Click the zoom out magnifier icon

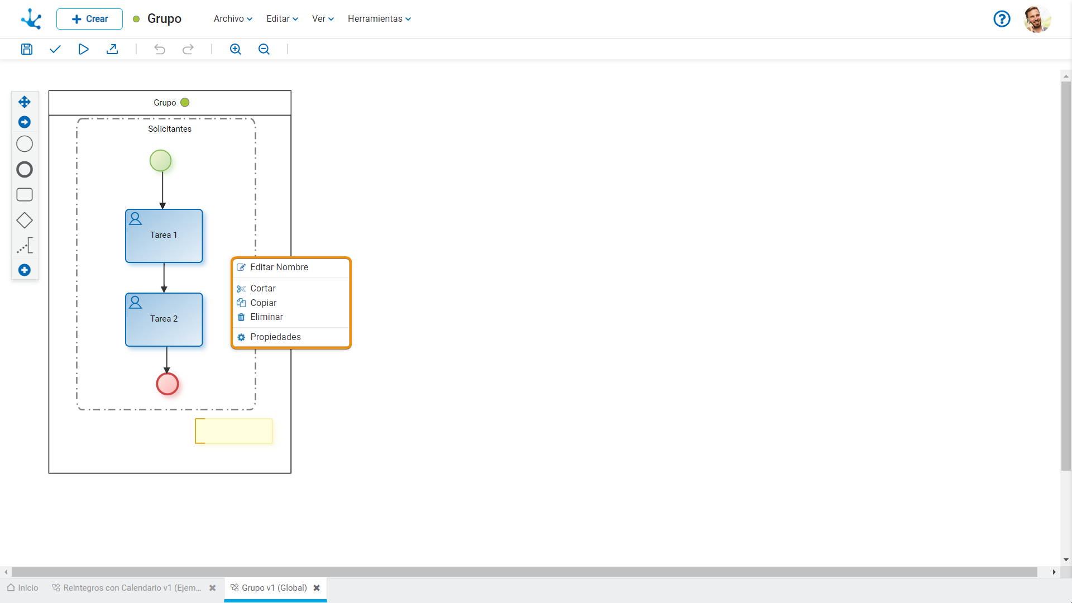[x=264, y=49]
